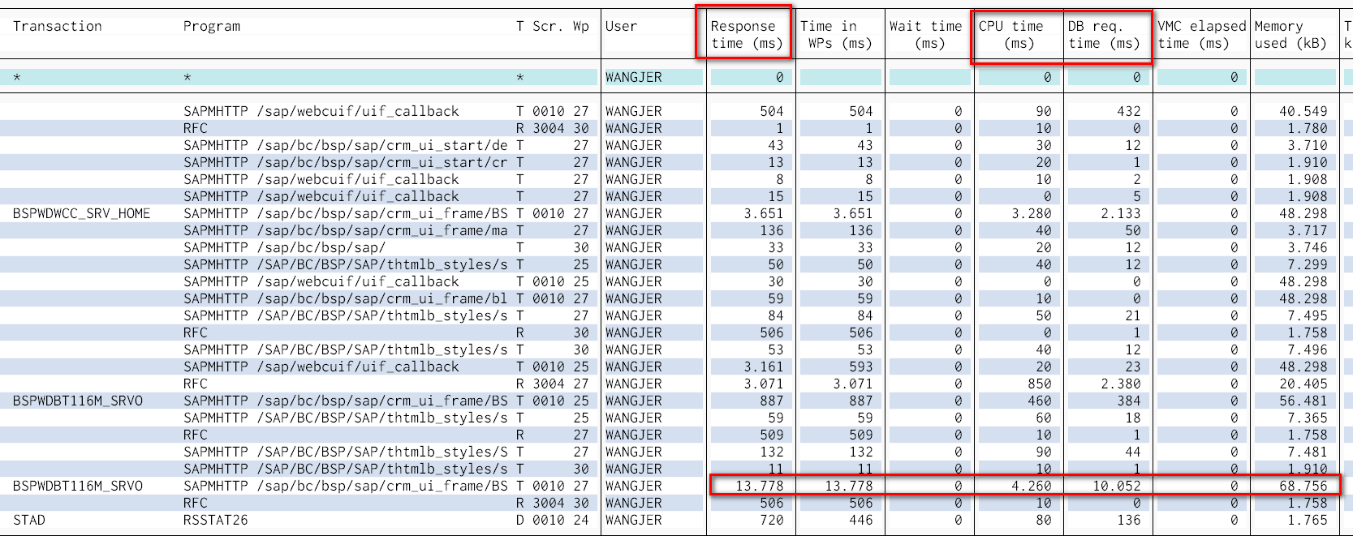Click RFC in the row with response 509
Screen dimensions: 1353x536
[x=196, y=435]
